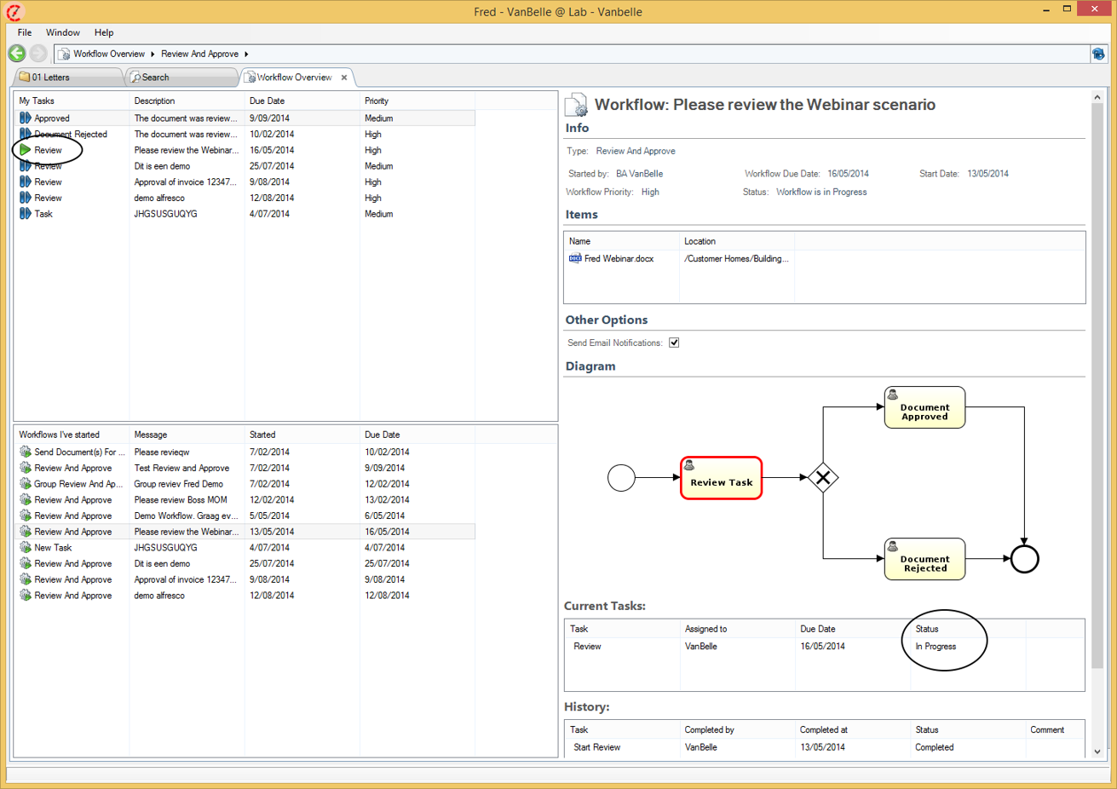This screenshot has width=1117, height=789.
Task: Expand breadcrumb arrow after Workflow Overview
Action: [153, 54]
